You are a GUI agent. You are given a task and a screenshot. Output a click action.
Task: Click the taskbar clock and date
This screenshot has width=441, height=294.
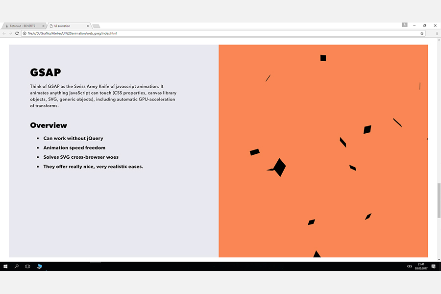click(421, 266)
